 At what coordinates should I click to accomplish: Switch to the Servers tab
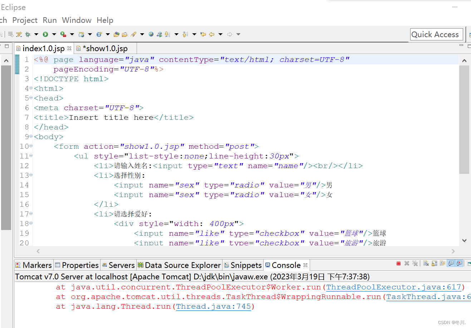pyautogui.click(x=118, y=265)
